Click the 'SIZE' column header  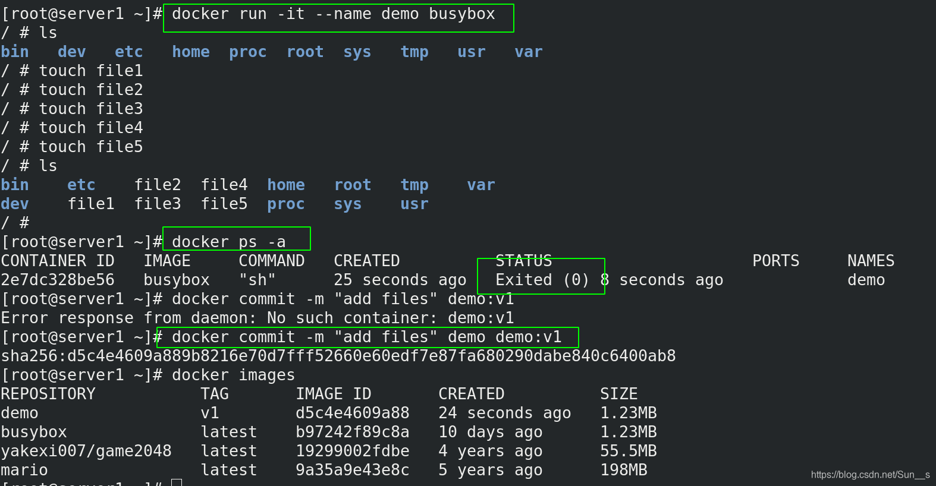(619, 394)
